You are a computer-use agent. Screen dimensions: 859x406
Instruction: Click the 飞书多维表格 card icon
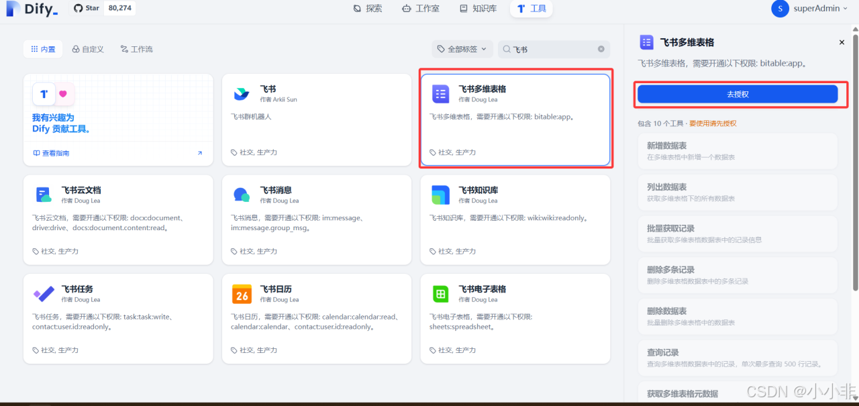[x=440, y=94]
